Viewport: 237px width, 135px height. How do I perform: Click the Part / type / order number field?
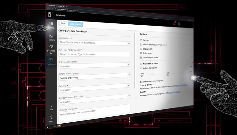click(94, 54)
